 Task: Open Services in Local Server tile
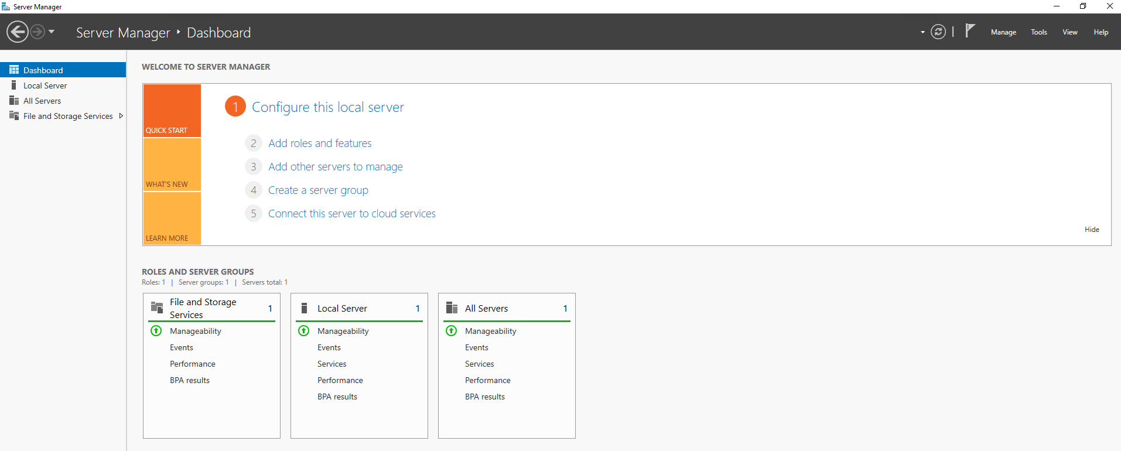[x=332, y=364]
